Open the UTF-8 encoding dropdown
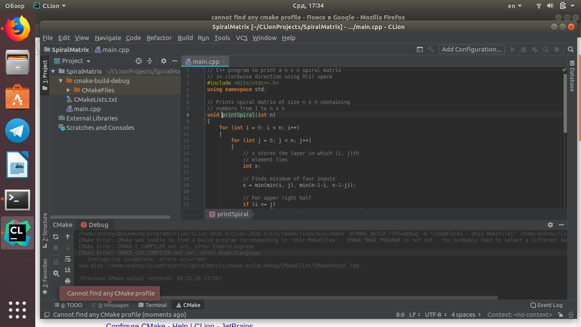Screen dimensions: 581x327 (436, 315)
